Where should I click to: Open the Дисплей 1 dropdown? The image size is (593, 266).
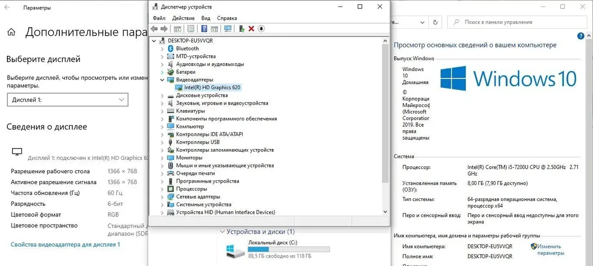[67, 100]
